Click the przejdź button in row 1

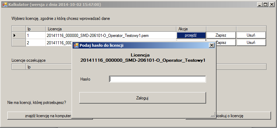(191, 35)
